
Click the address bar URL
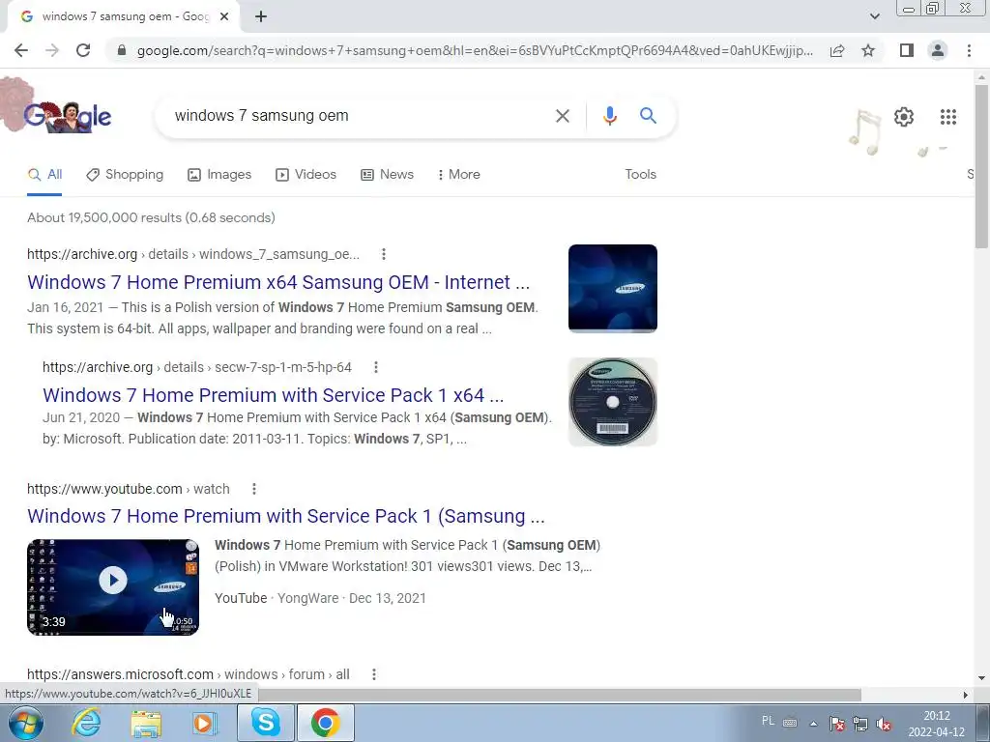point(475,50)
